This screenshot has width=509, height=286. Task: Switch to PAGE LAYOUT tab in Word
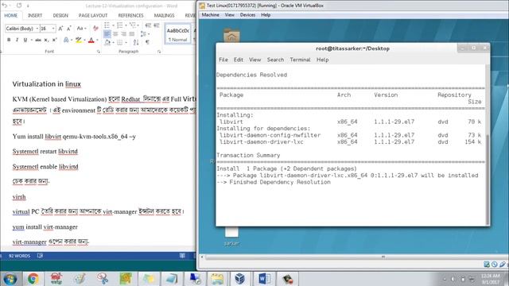93,16
